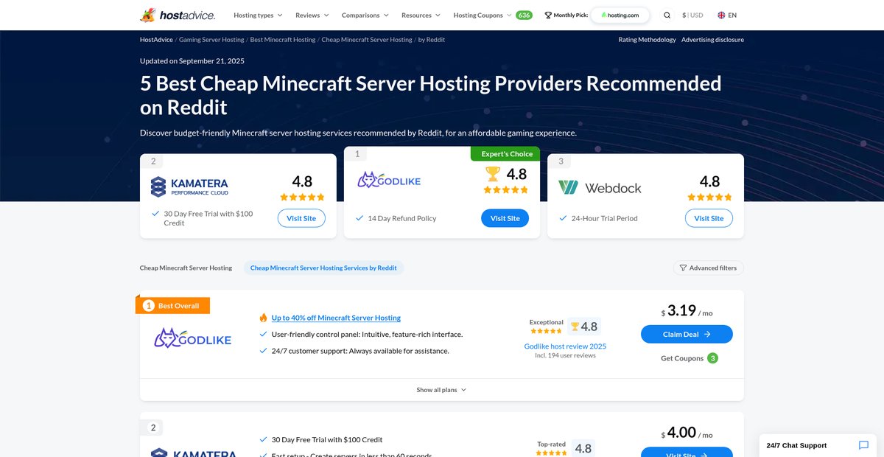Click the Kamatera logo in top card
The height and width of the screenshot is (457, 884).
189,186
